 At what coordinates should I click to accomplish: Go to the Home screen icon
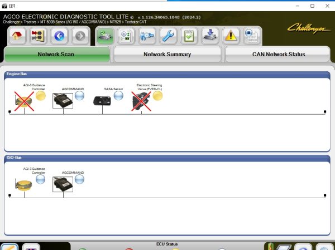(x=17, y=36)
